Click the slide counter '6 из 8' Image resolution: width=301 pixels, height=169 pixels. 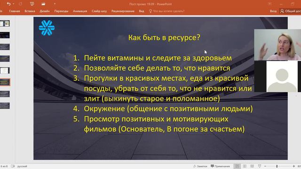pyautogui.click(x=4, y=166)
